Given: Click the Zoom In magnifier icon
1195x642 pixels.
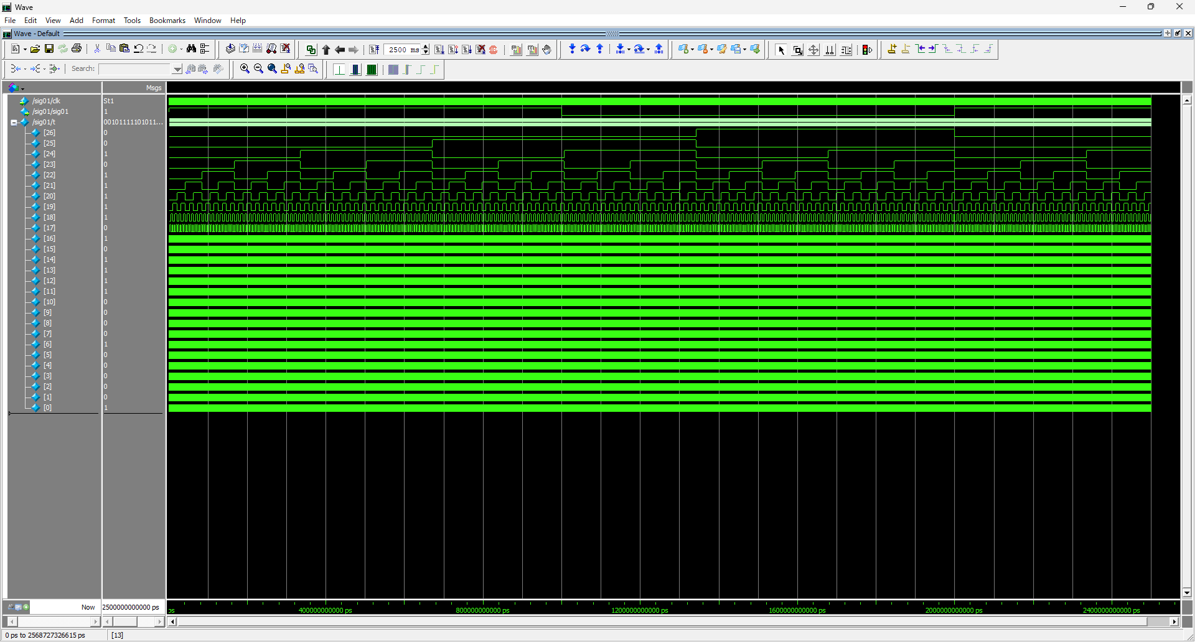Looking at the screenshot, I should click(x=245, y=69).
